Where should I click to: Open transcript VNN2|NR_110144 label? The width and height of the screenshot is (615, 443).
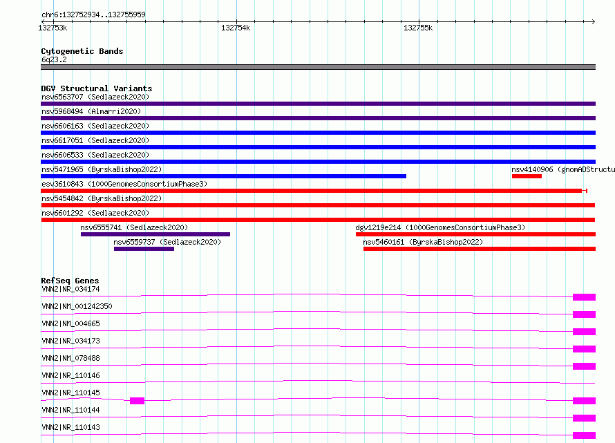pyautogui.click(x=70, y=410)
